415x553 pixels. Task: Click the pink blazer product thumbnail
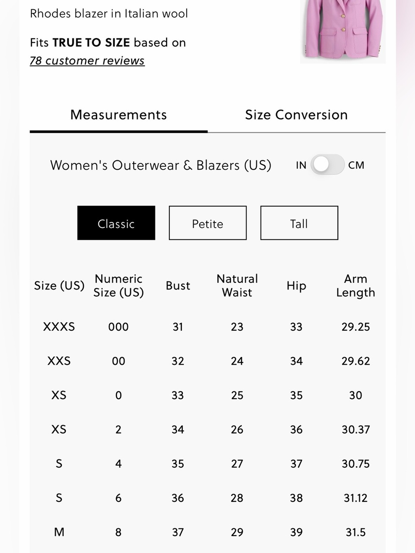(343, 31)
